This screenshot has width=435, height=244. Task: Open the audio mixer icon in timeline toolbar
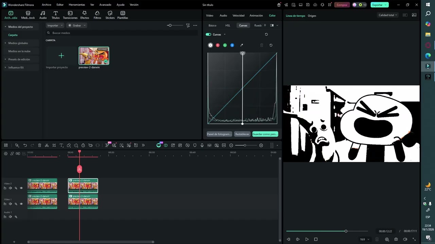pos(209,145)
